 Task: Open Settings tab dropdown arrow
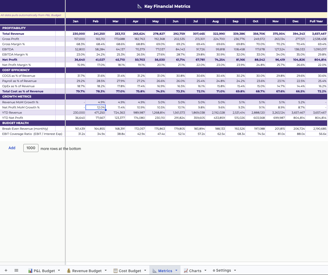pyautogui.click(x=235, y=270)
